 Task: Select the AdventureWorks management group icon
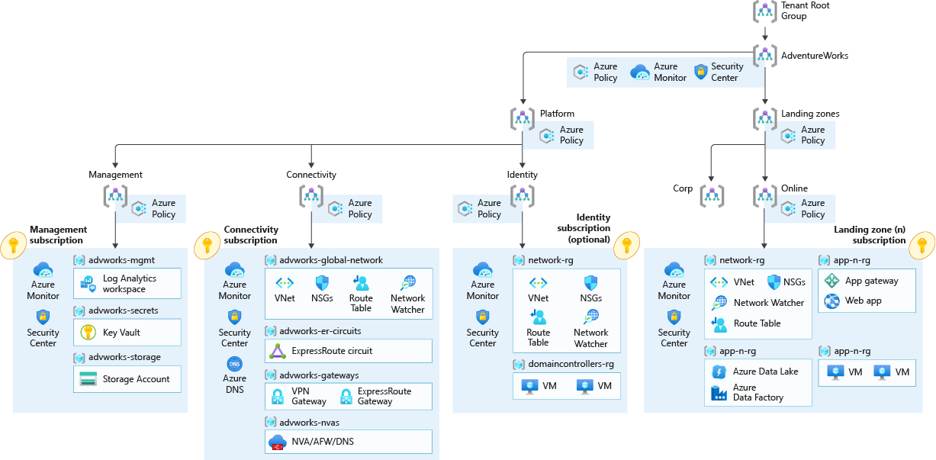pos(764,56)
